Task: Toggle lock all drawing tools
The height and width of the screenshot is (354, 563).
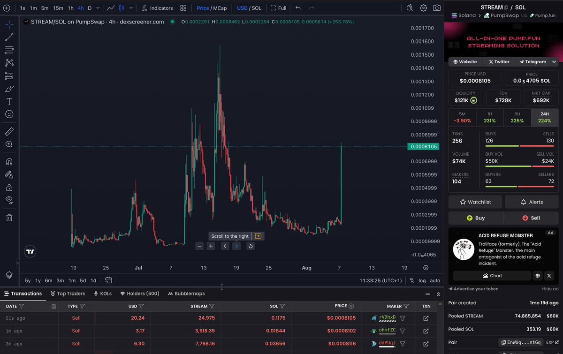Action: point(9,188)
